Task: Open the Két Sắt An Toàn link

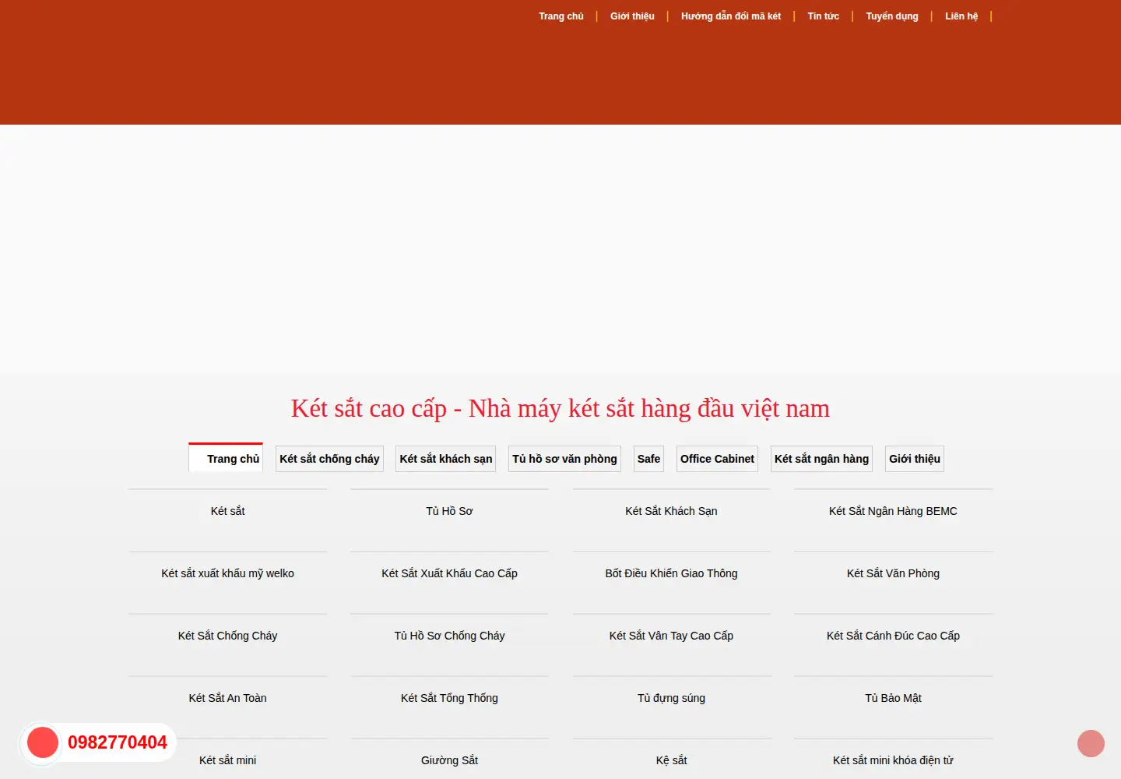Action: [227, 698]
